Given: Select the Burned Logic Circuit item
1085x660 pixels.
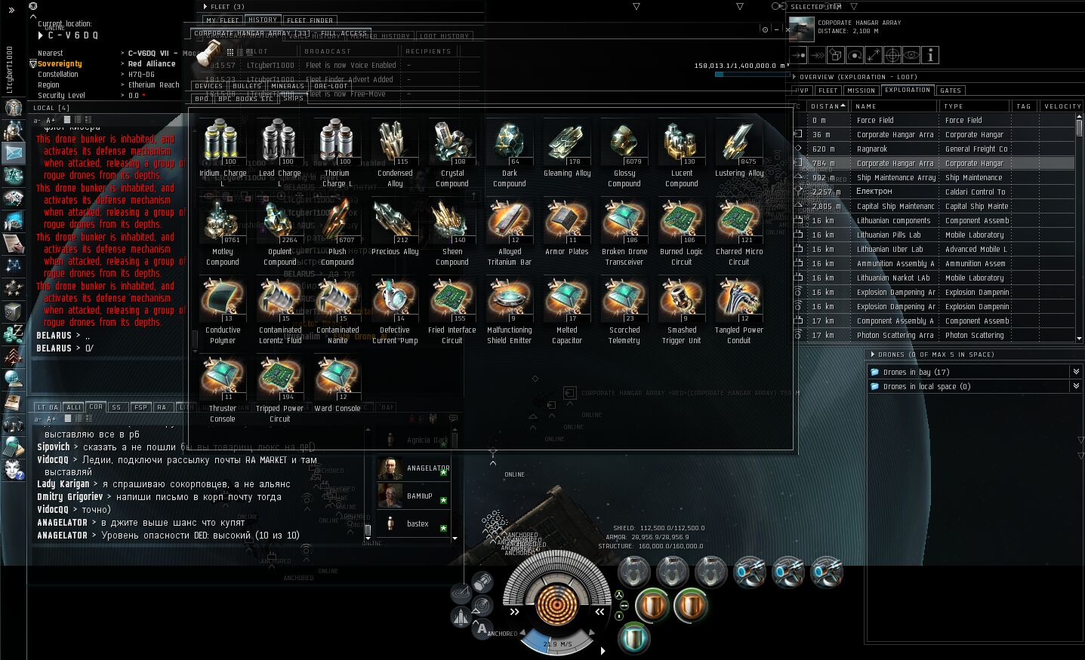Looking at the screenshot, I should pyautogui.click(x=681, y=232).
